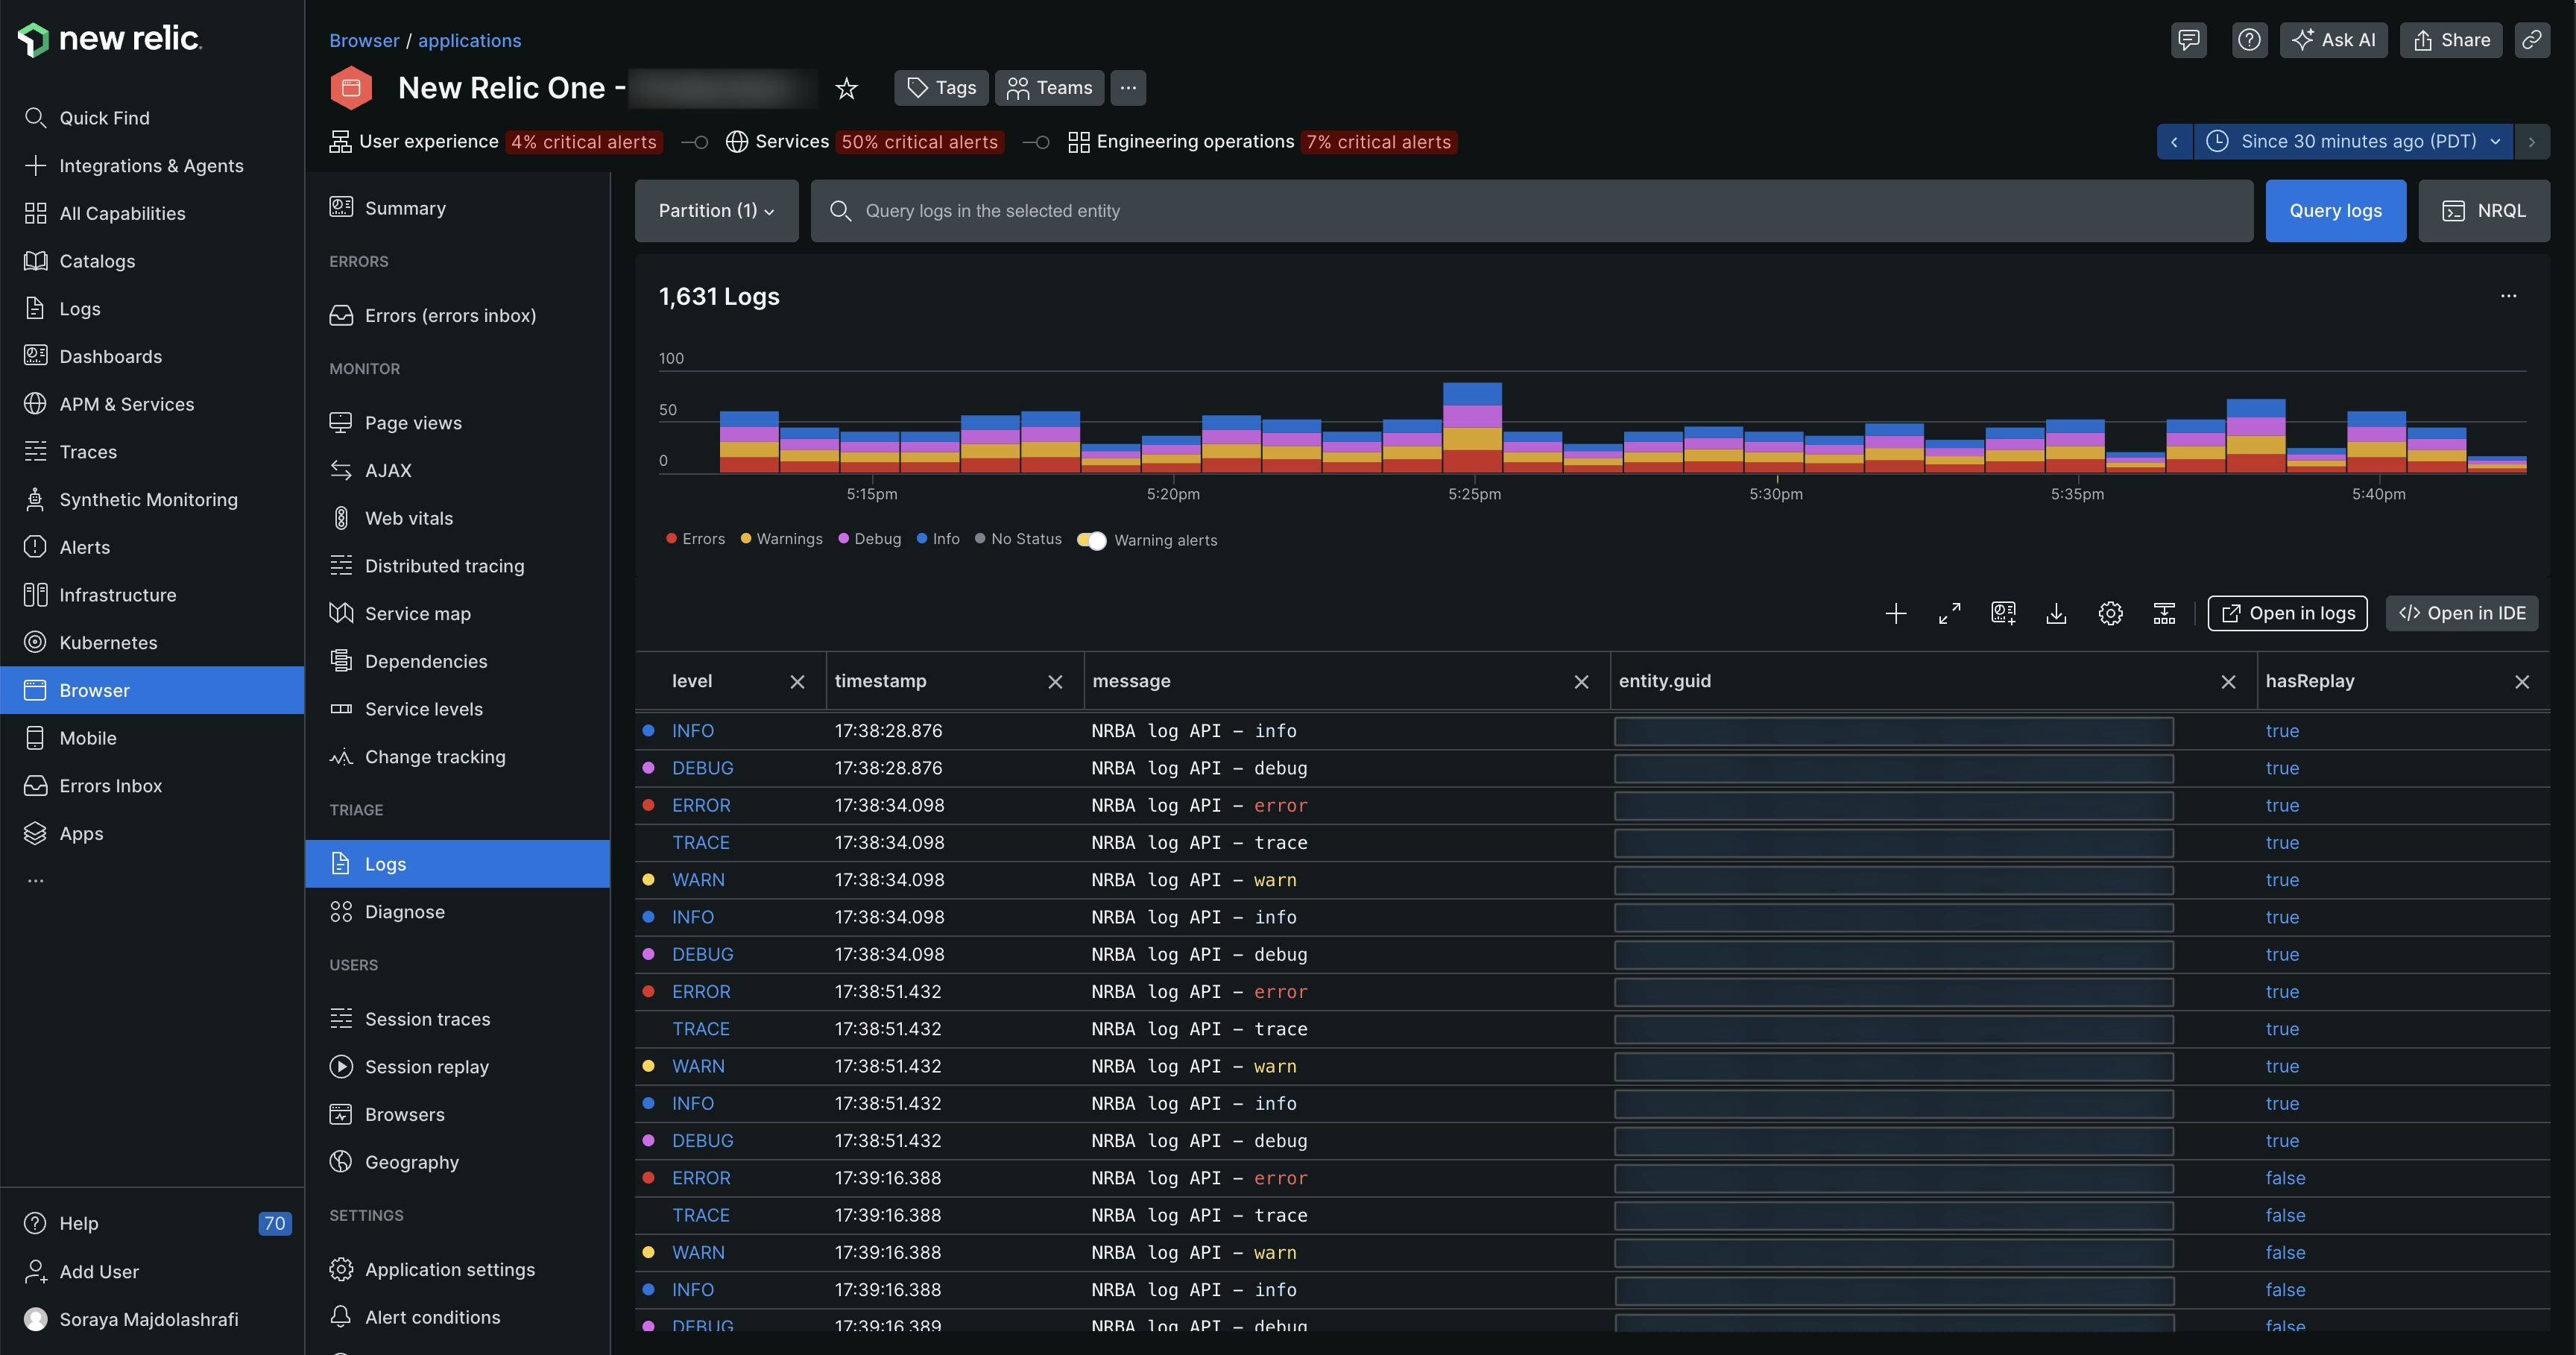Open the help question mark icon
This screenshot has height=1355, width=2576.
click(2249, 40)
